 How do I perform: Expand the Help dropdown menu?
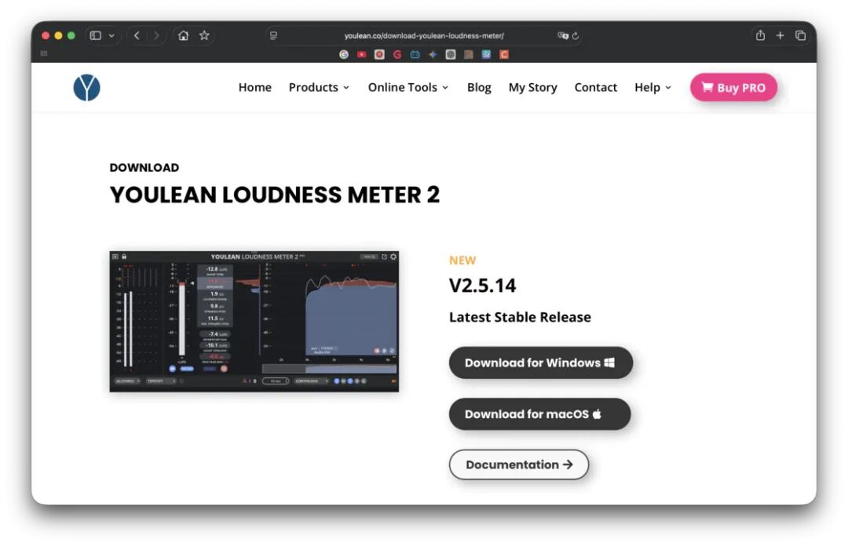652,87
